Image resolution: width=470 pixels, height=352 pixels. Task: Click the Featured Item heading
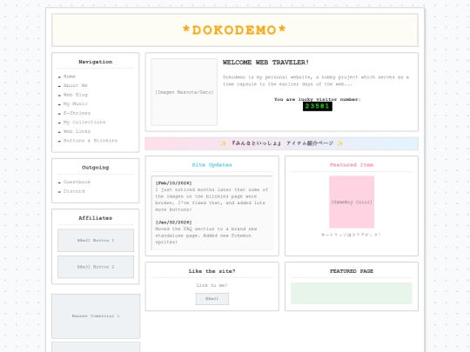pyautogui.click(x=352, y=165)
